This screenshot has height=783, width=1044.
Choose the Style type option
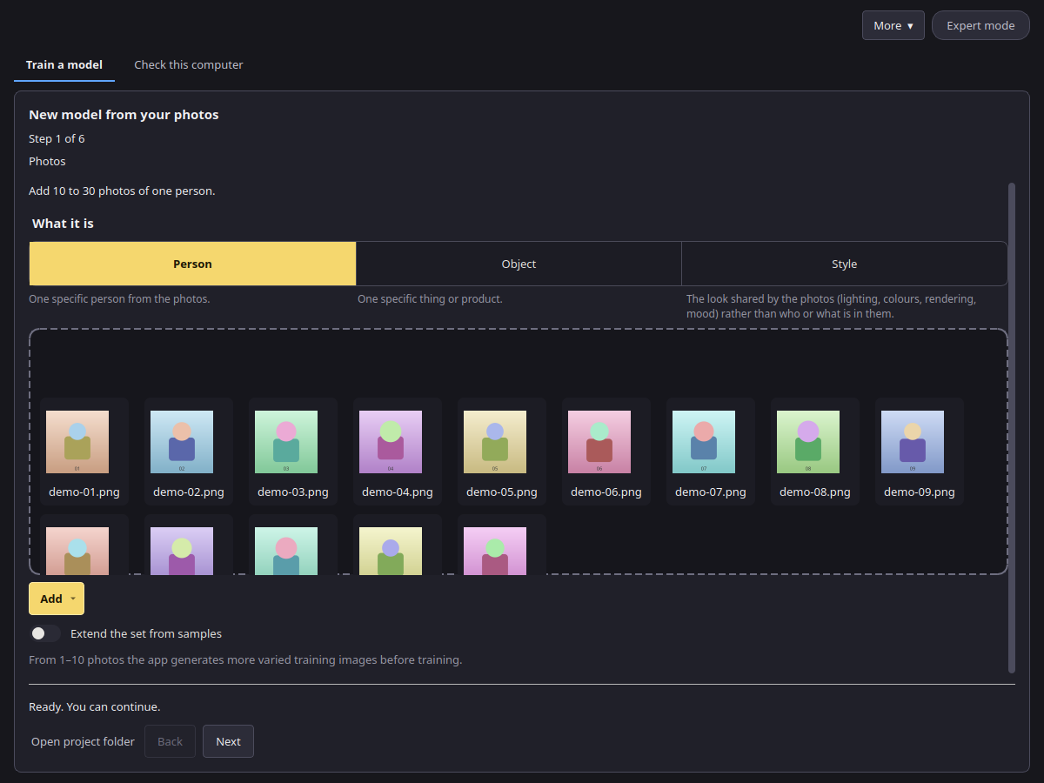pos(844,264)
